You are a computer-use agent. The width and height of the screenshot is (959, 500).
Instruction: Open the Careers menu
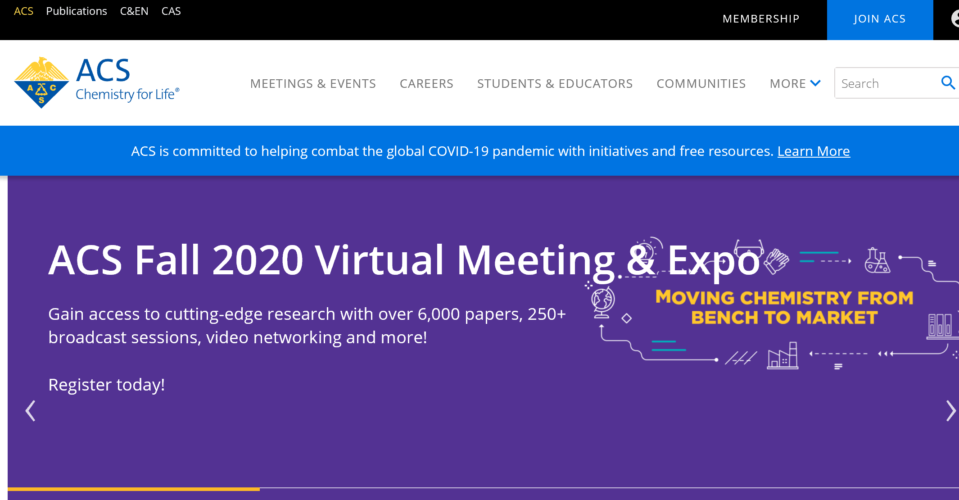click(426, 83)
